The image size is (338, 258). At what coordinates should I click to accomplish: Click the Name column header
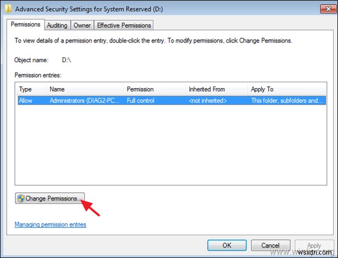(x=84, y=89)
